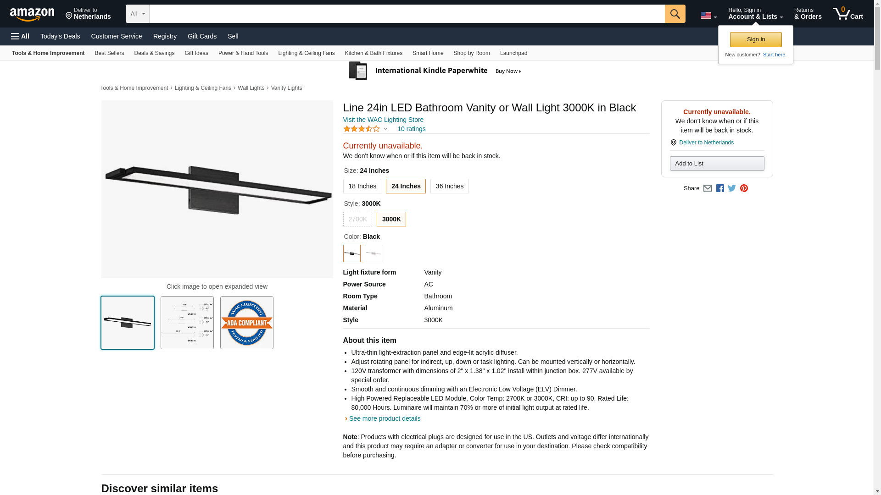Screen dimensions: 881x495
Task: Open Today's Deals in the navigation bar
Action: 60,36
